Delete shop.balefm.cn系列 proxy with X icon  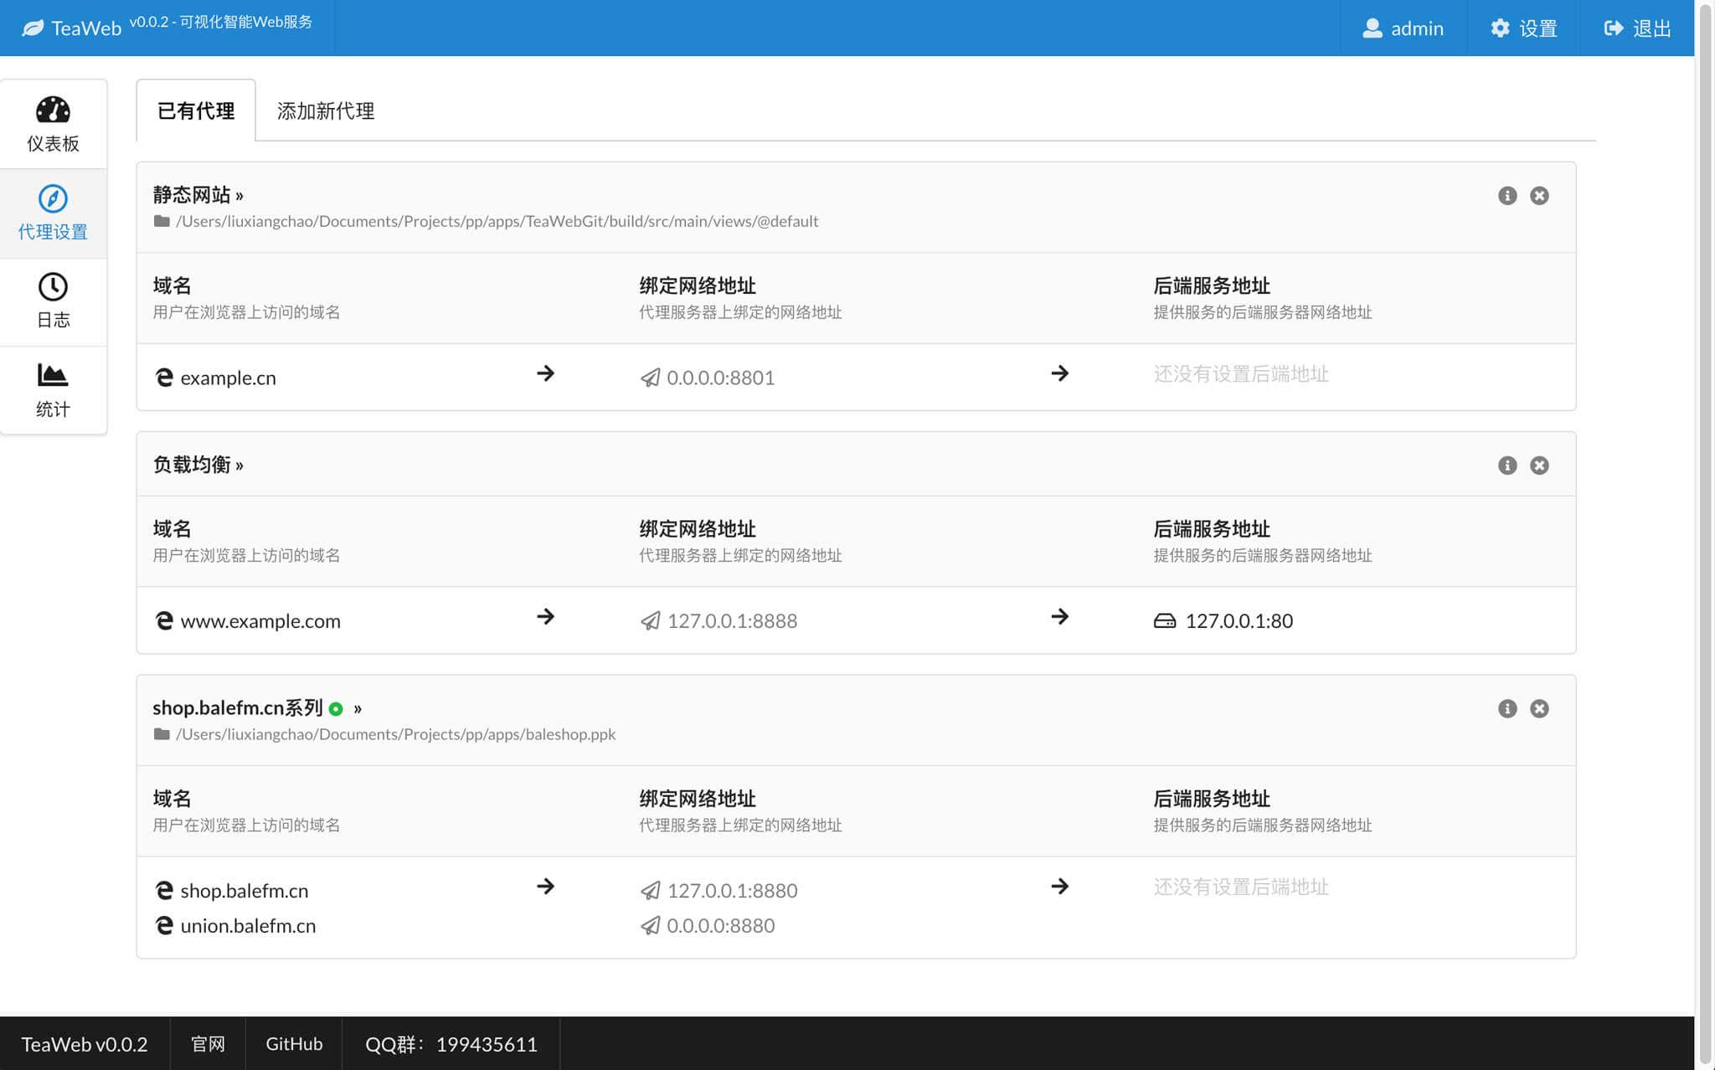pyautogui.click(x=1539, y=709)
